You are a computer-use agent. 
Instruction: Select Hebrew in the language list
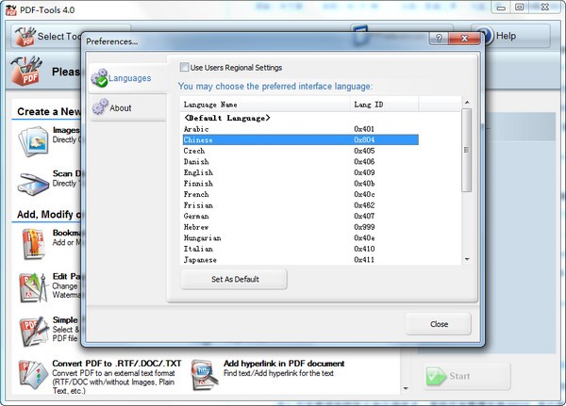(301, 227)
